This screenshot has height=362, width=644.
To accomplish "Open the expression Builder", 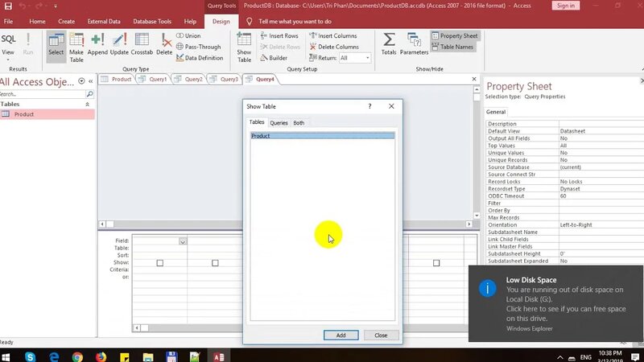I will (274, 58).
